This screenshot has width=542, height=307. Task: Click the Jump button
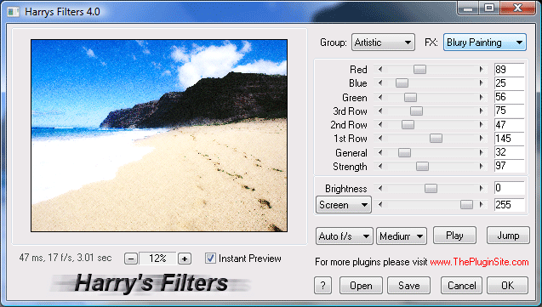508,236
